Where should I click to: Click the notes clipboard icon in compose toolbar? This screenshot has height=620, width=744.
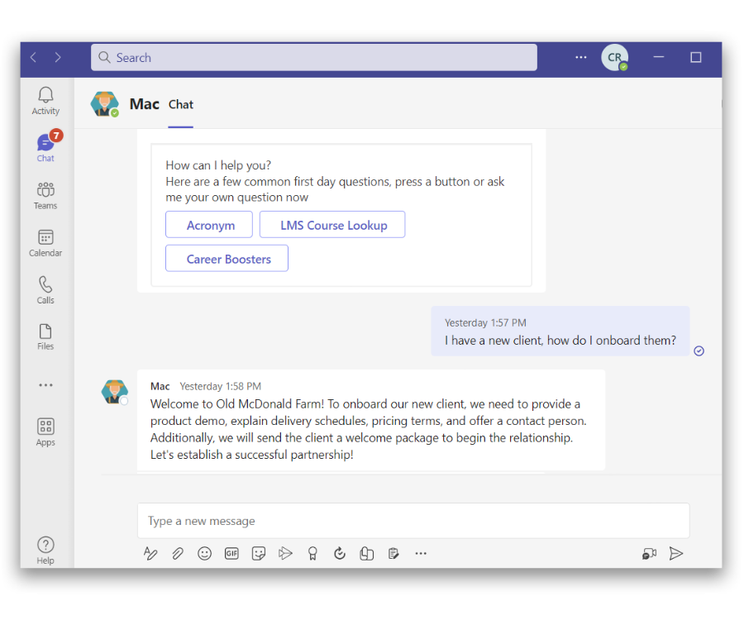click(x=393, y=553)
